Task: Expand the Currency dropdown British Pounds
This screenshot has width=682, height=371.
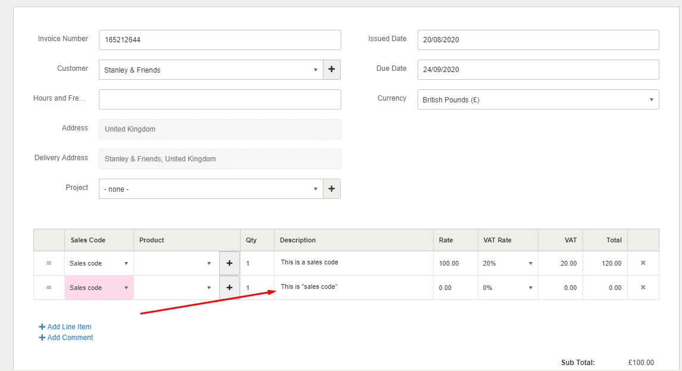Action: coord(538,99)
